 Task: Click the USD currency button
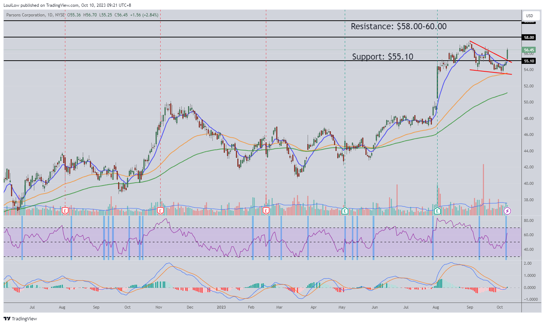coord(531,16)
